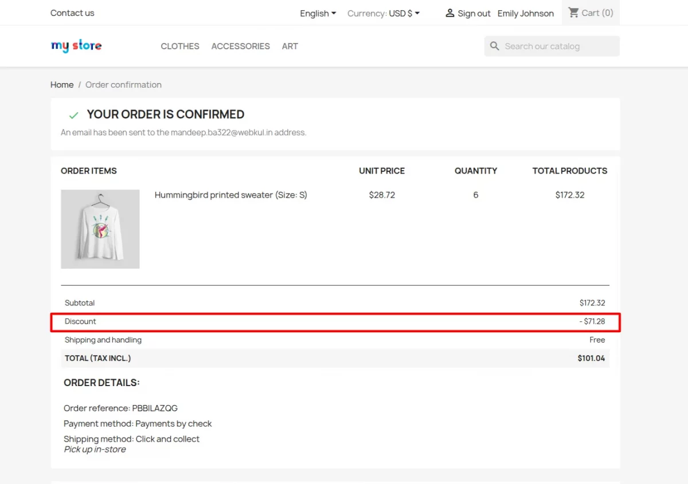688x484 pixels.
Task: Click the magnifying glass search icon
Action: point(494,46)
